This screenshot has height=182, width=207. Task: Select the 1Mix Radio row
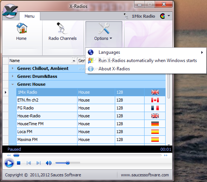pos(91,92)
